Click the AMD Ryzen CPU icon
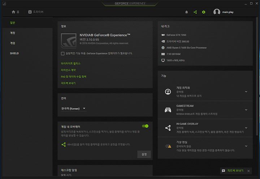 click(163, 48)
